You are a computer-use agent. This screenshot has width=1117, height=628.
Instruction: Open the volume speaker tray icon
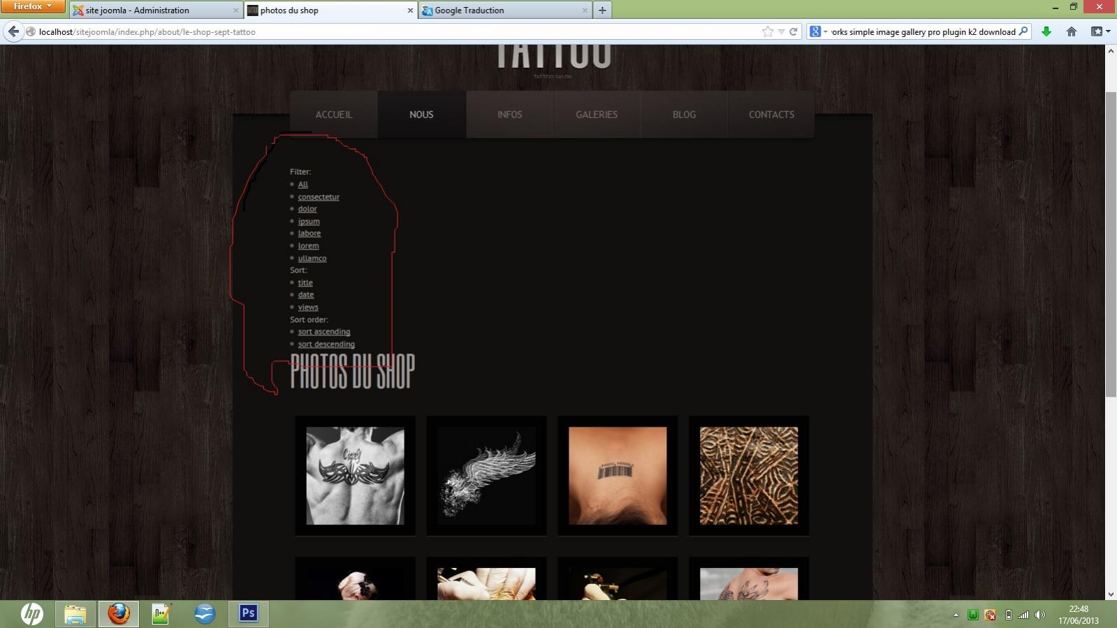(x=1040, y=615)
